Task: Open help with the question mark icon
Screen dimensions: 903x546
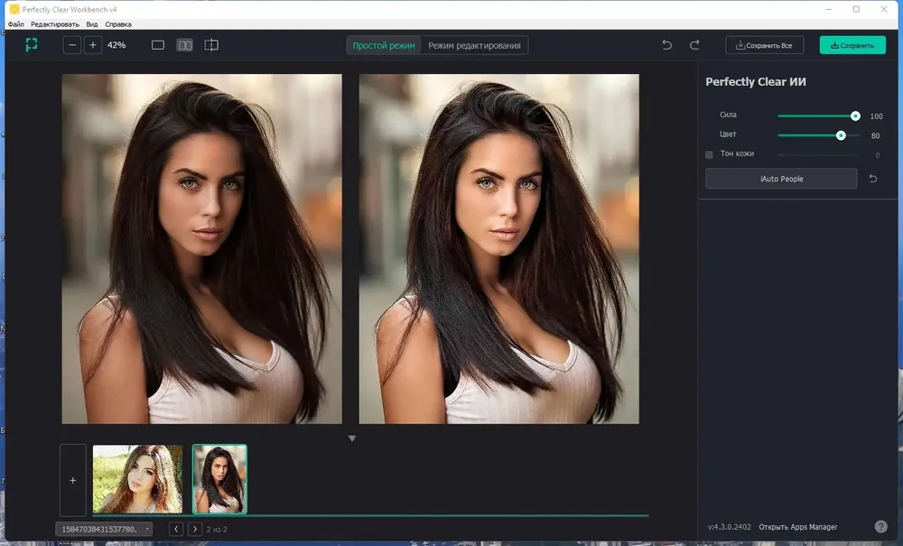Action: (880, 526)
